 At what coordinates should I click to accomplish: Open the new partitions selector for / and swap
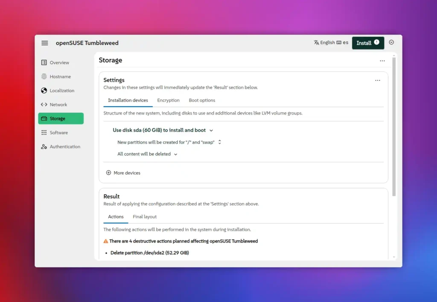[219, 142]
